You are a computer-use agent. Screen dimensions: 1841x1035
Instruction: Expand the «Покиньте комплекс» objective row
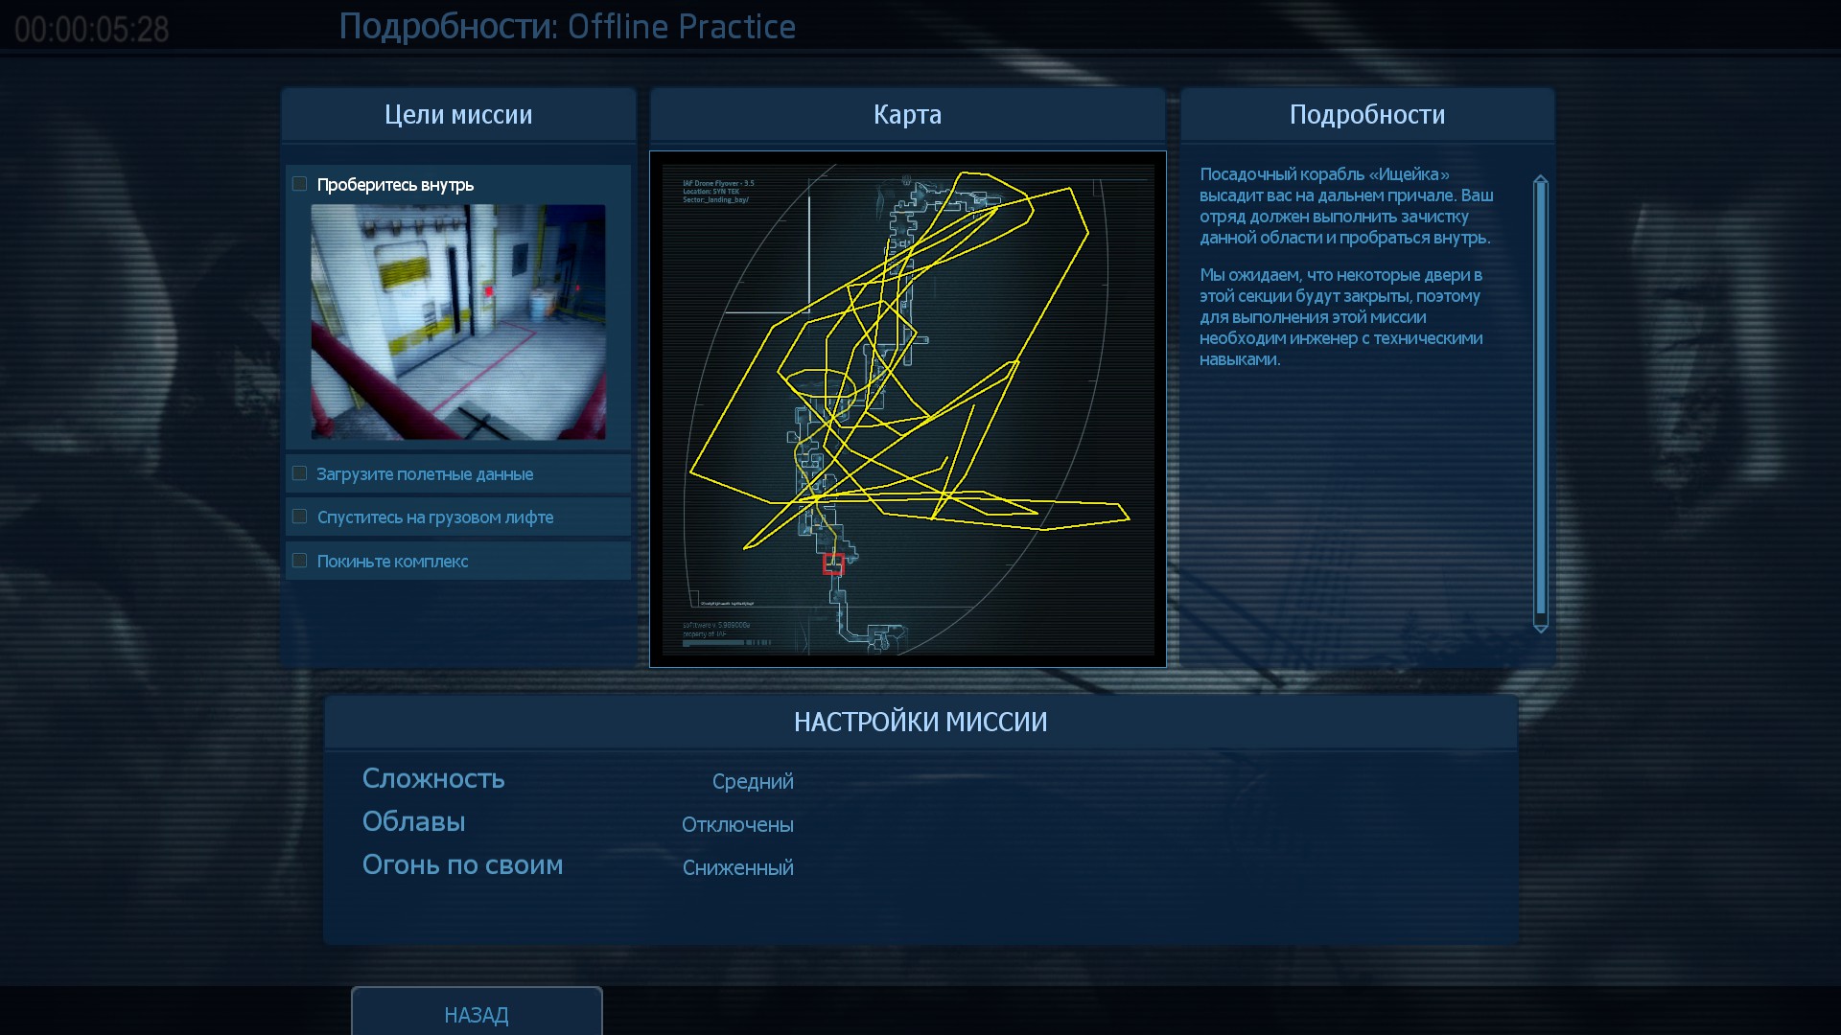pos(393,562)
